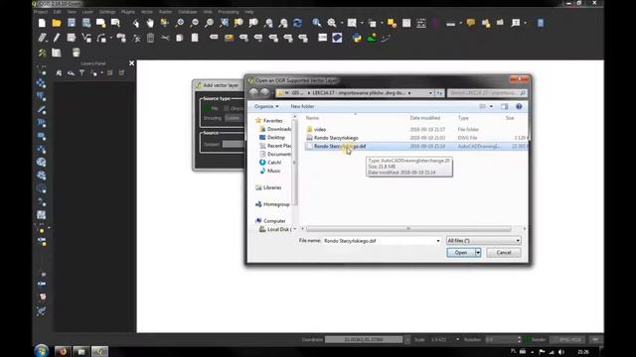Click the Toggle Editing pencil icon
This screenshot has width=636, height=357.
click(57, 38)
